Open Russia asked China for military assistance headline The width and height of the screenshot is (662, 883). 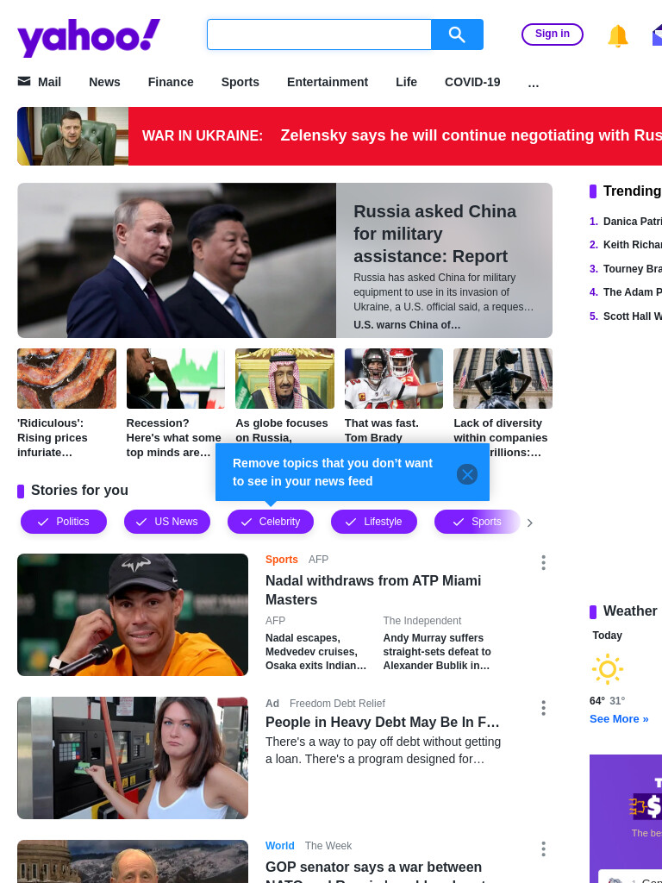pos(434,234)
